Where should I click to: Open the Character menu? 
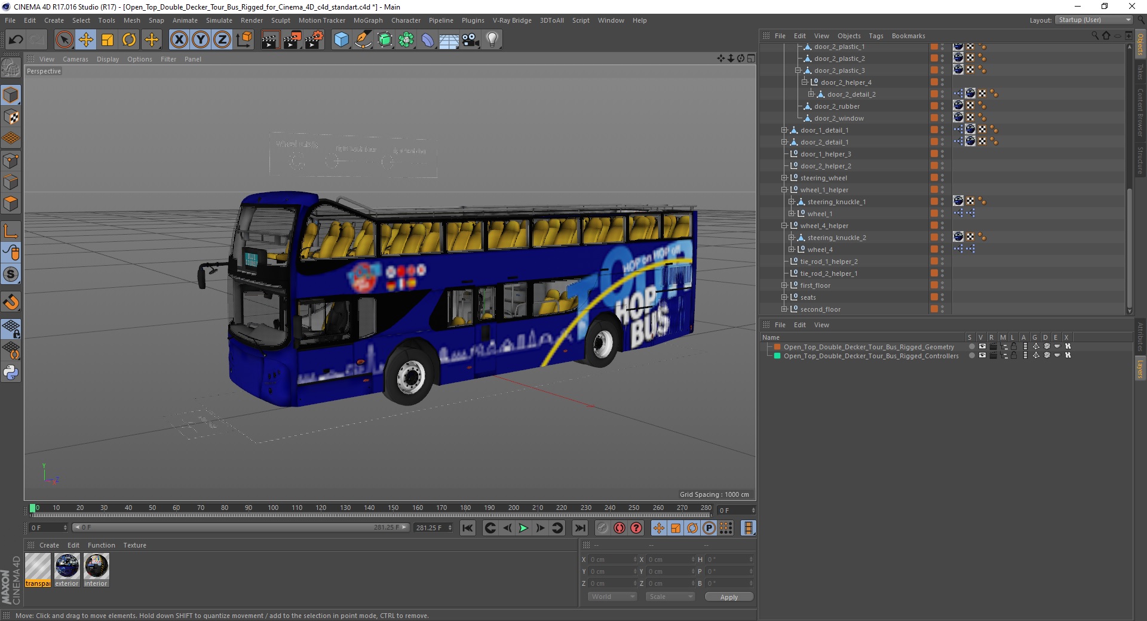pyautogui.click(x=406, y=20)
